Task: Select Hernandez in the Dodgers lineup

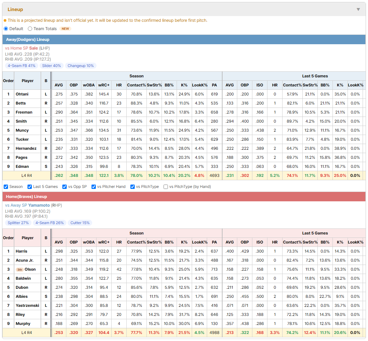Action: pos(26,148)
